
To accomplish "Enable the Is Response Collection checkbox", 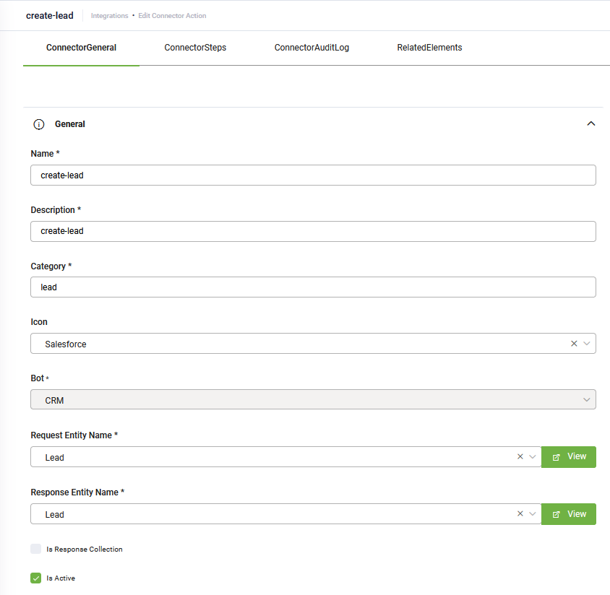I will pyautogui.click(x=36, y=549).
